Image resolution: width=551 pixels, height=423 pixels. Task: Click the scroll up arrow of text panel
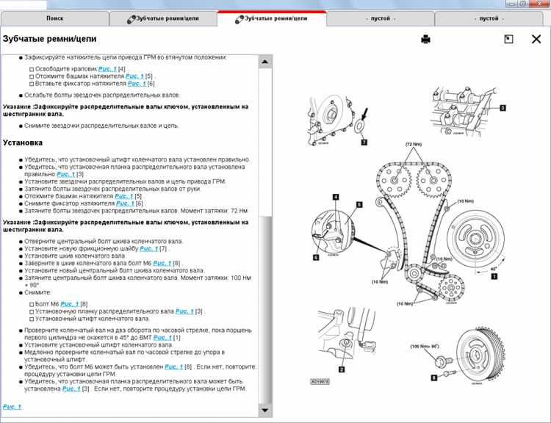(265, 62)
